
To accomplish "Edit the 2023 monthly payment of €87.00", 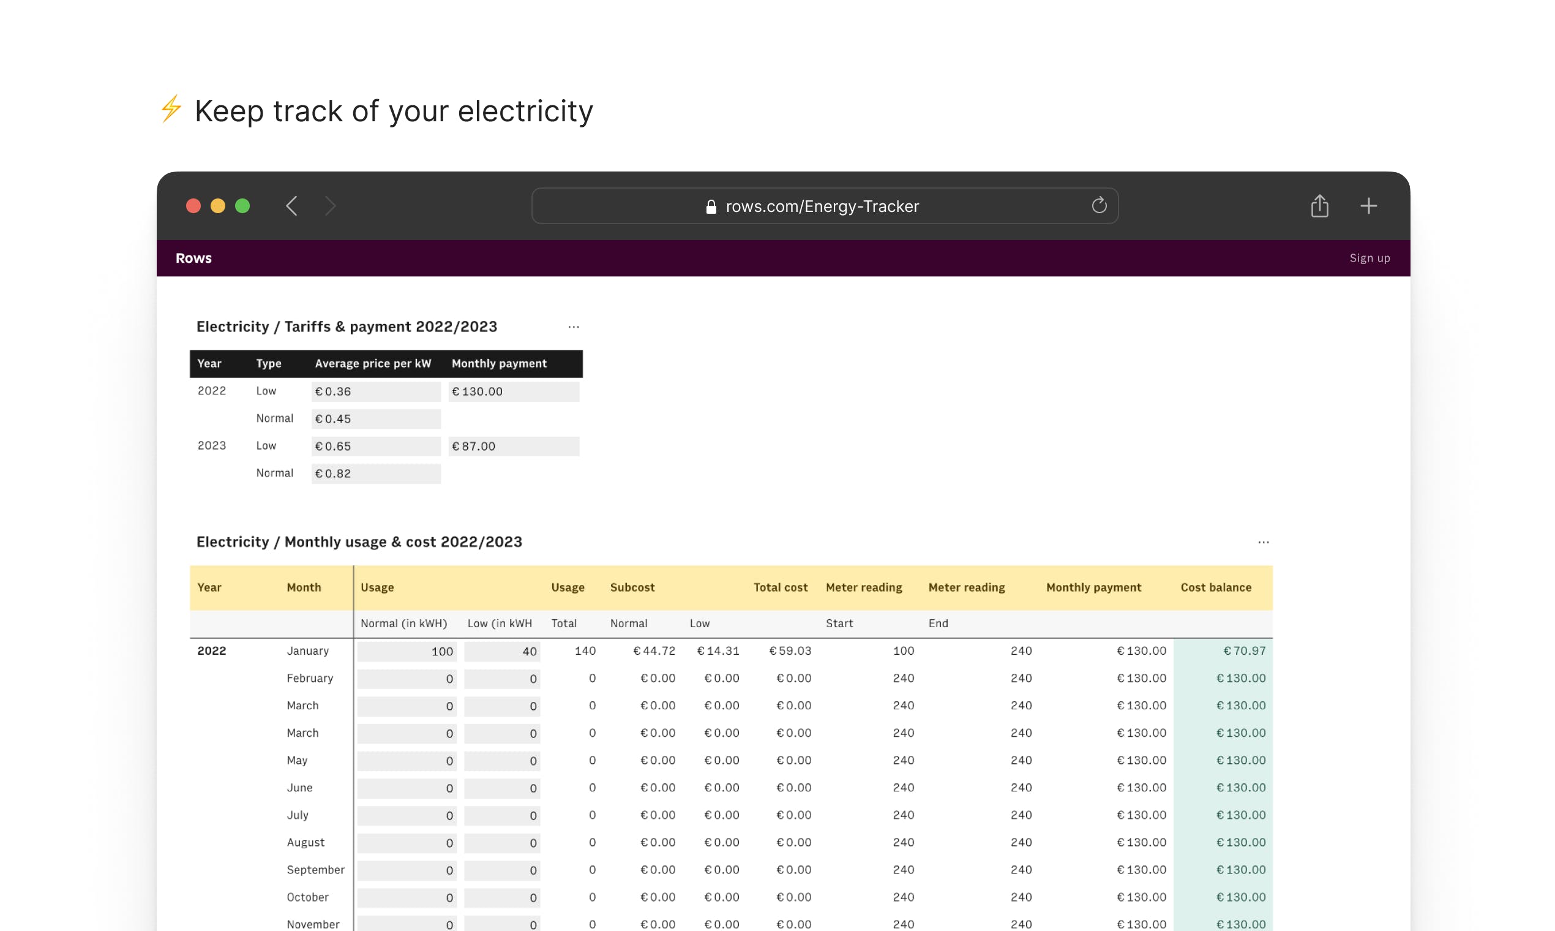I will click(x=514, y=446).
